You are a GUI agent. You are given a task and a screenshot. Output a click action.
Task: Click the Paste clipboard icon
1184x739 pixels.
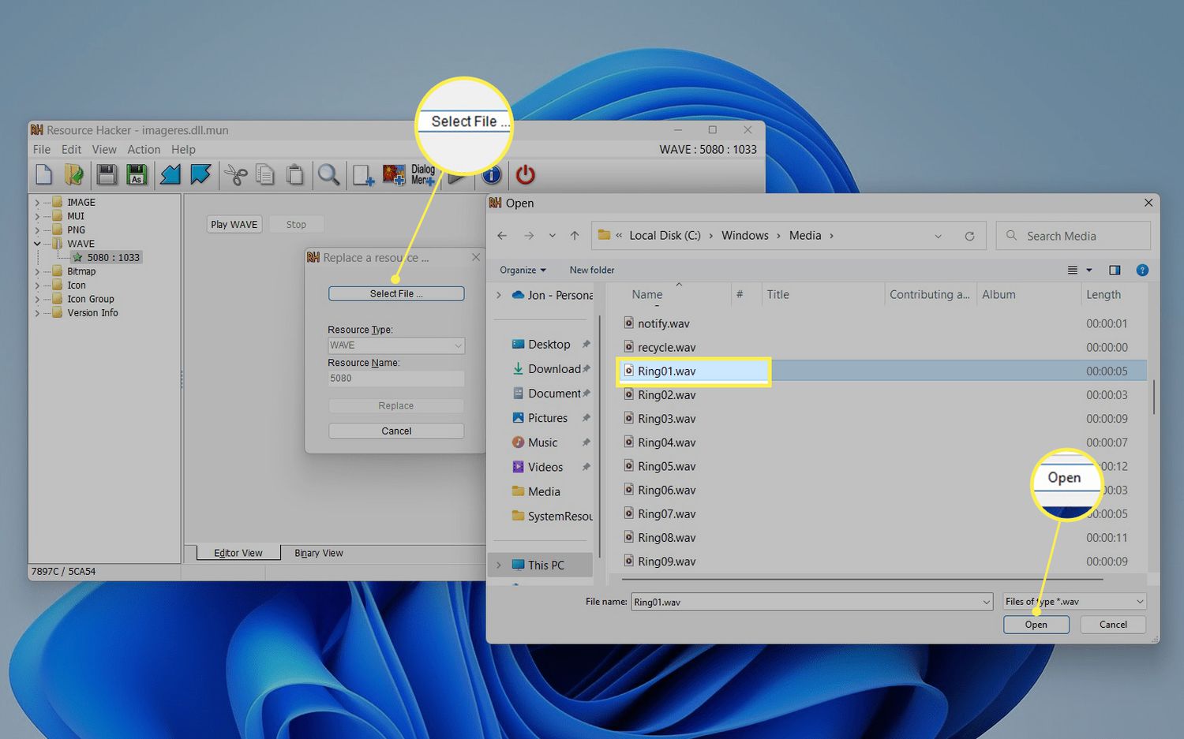click(294, 174)
